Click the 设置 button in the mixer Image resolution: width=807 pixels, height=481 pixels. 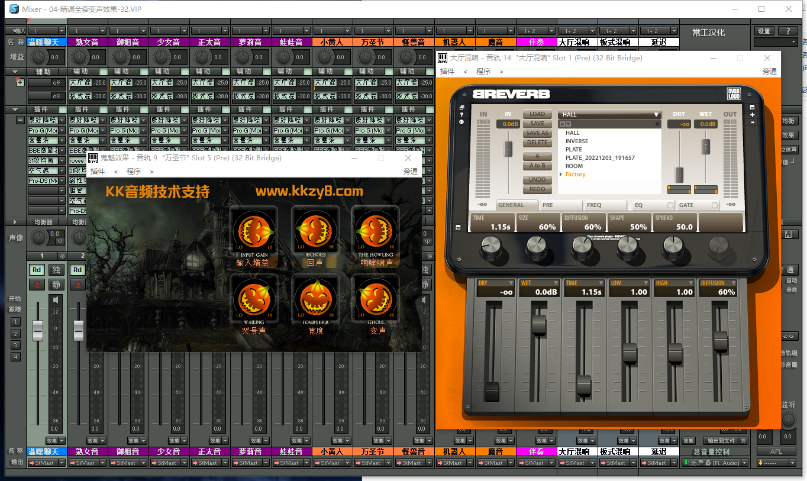[764, 31]
